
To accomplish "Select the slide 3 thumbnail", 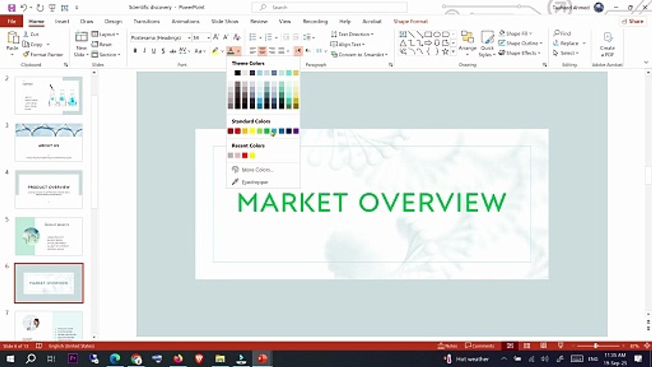I will (x=49, y=142).
